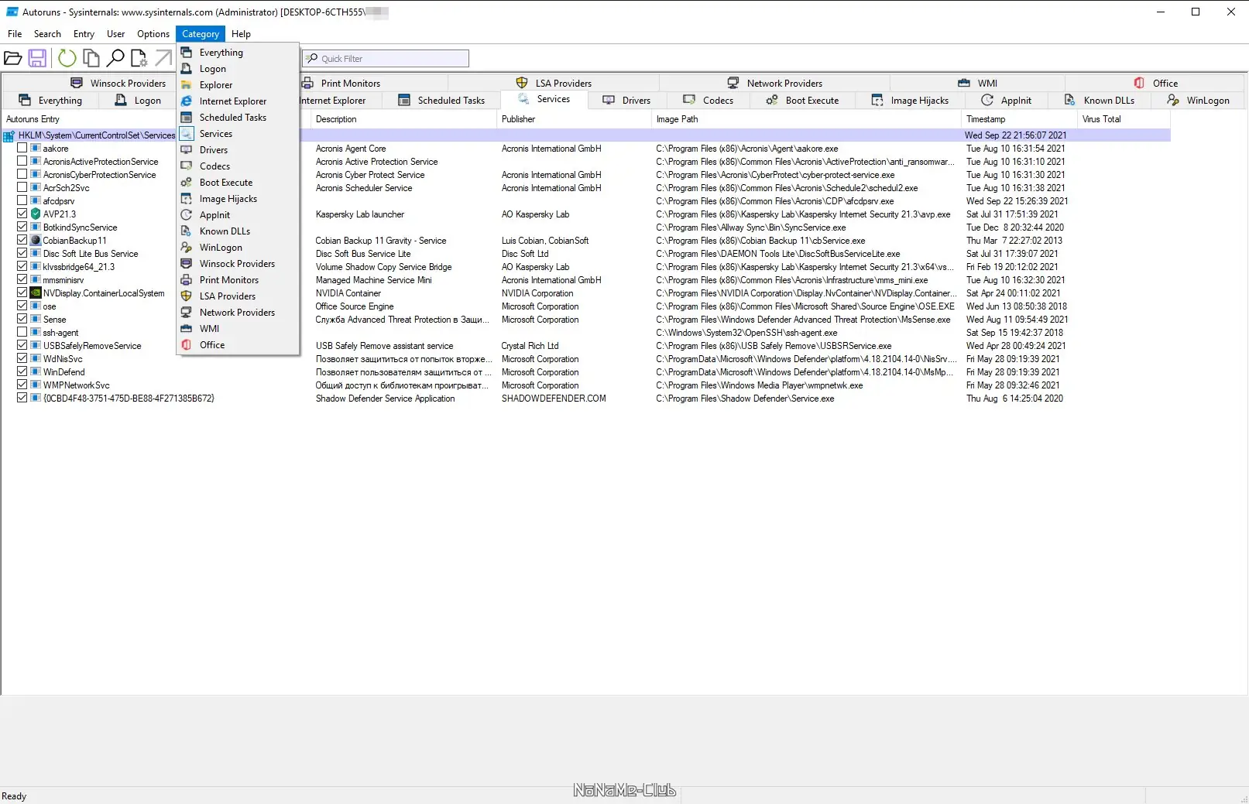The width and height of the screenshot is (1249, 804).
Task: Click the Virus Total column header
Action: coord(1124,119)
